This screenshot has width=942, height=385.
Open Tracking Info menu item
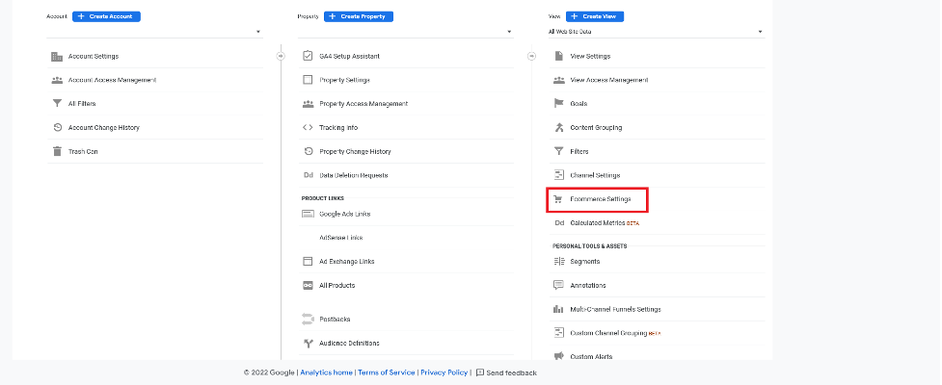coord(406,128)
